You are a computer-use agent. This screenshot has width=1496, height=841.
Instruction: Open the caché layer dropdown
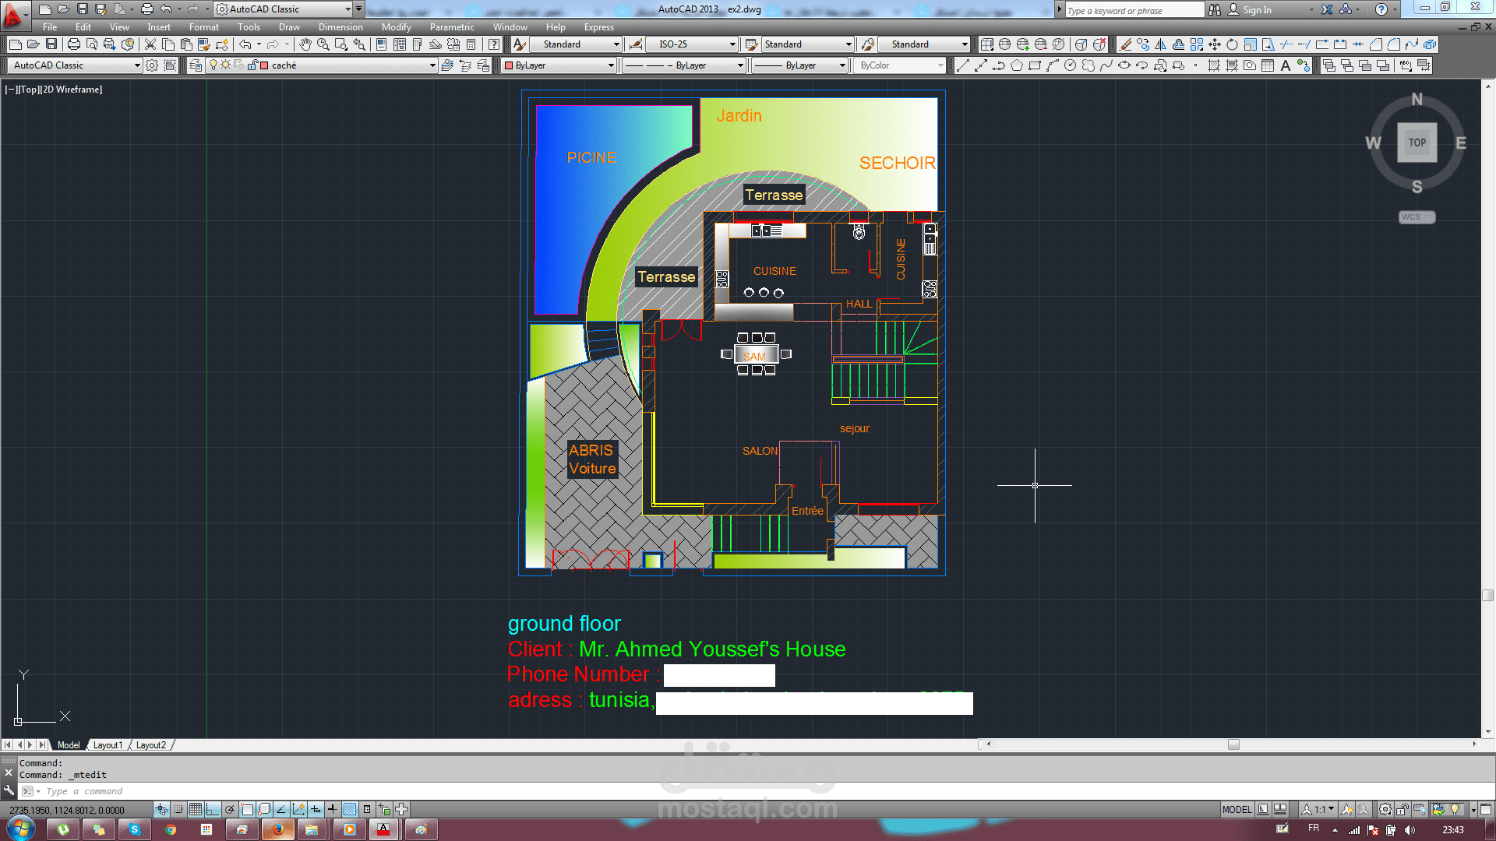432,65
